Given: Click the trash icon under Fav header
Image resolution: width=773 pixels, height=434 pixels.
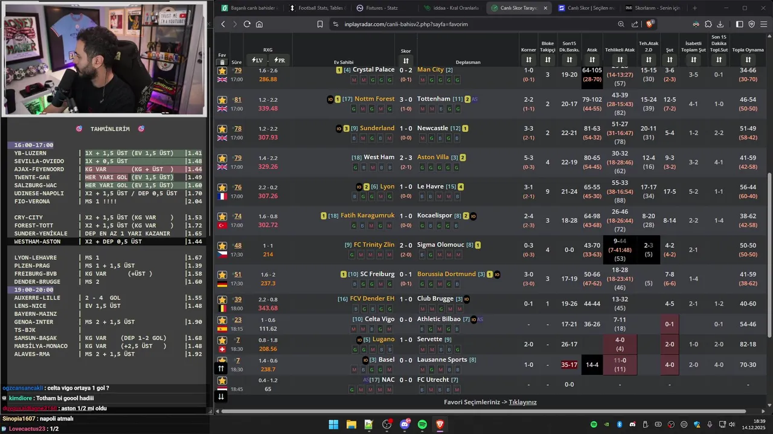Looking at the screenshot, I should [222, 62].
